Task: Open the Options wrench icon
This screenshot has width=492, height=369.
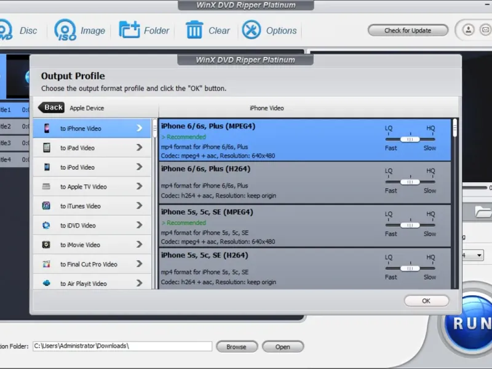Action: coord(252,30)
